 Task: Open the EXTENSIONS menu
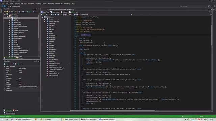pos(59,3)
